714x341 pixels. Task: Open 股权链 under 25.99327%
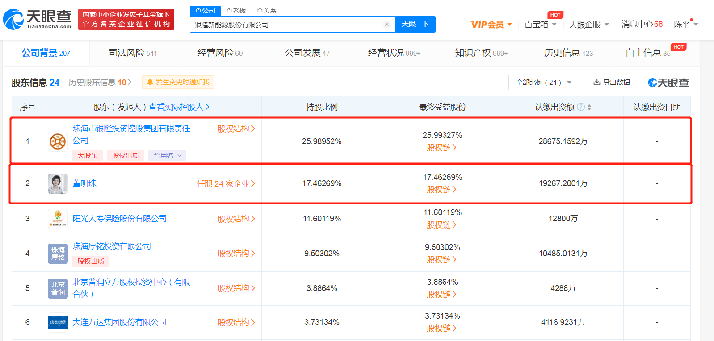click(x=441, y=148)
